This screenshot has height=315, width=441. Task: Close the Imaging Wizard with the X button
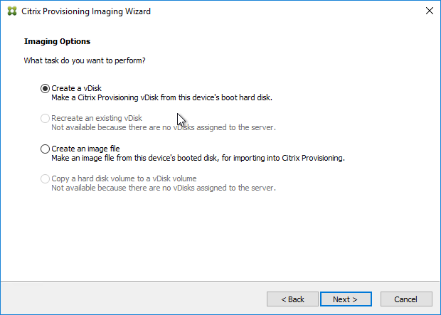pos(429,11)
